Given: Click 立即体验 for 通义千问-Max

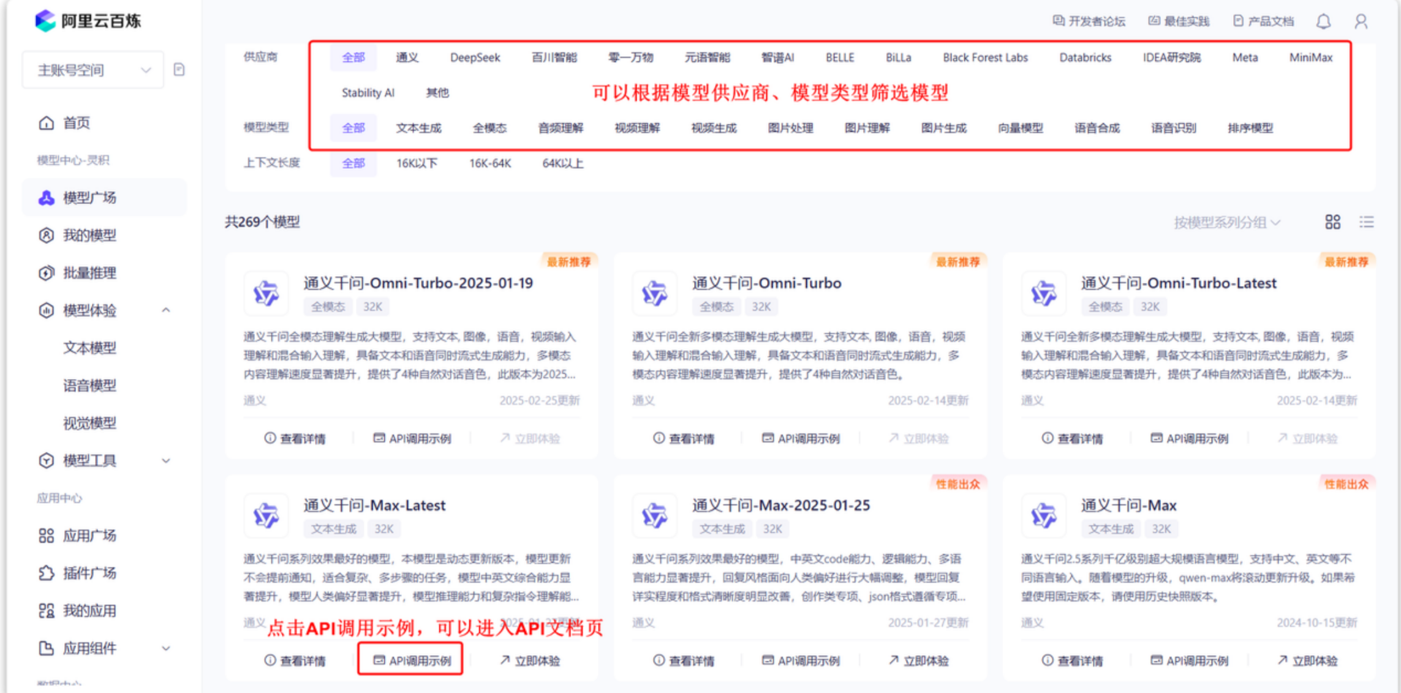Looking at the screenshot, I should point(1308,661).
